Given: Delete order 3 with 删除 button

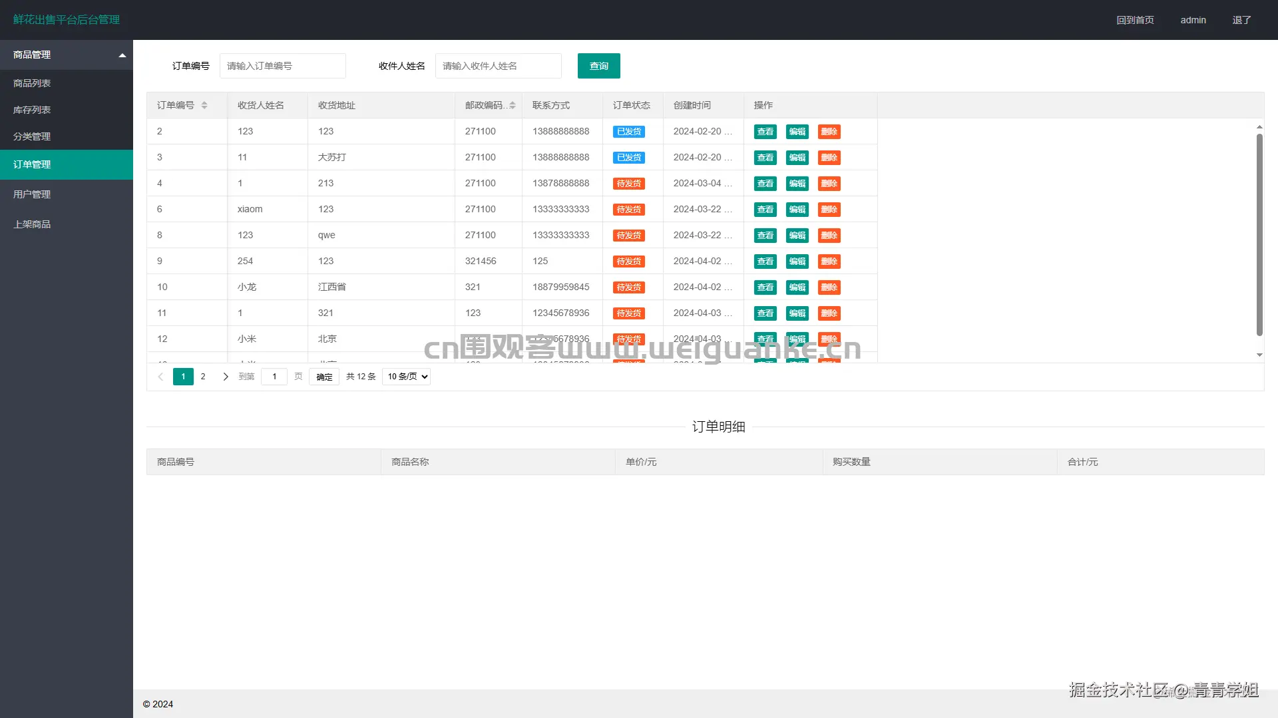Looking at the screenshot, I should pos(829,158).
